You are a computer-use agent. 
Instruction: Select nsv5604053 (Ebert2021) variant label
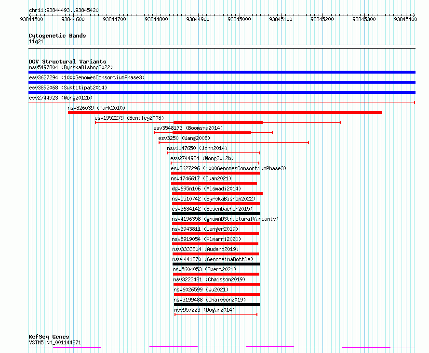[x=204, y=269]
